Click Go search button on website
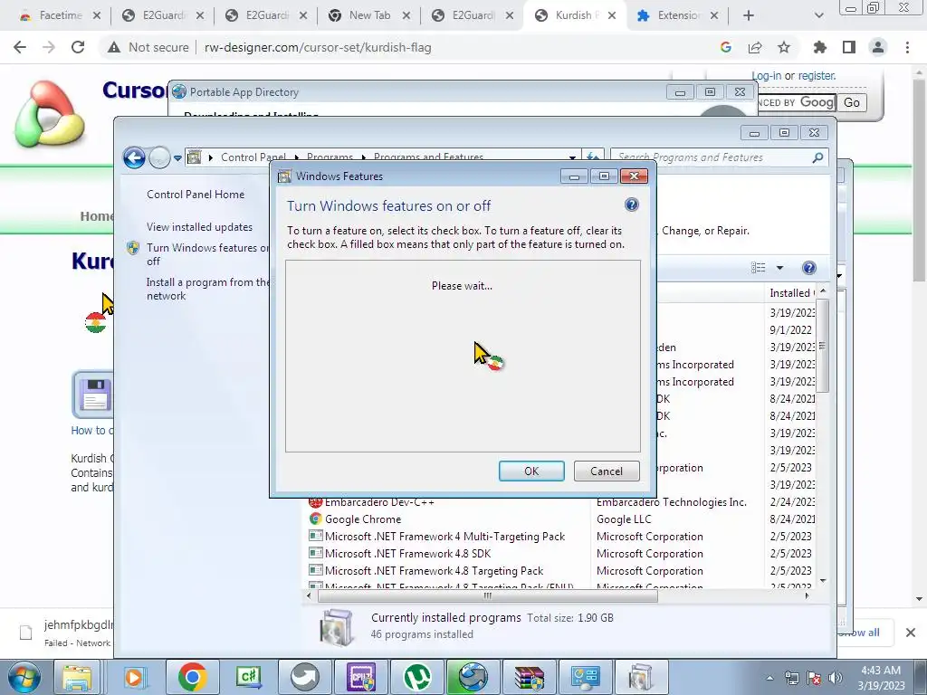Screen dimensions: 927x695 tap(851, 103)
